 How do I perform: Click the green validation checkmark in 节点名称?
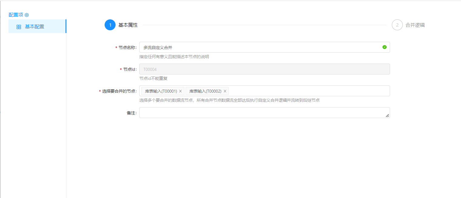[x=384, y=47]
